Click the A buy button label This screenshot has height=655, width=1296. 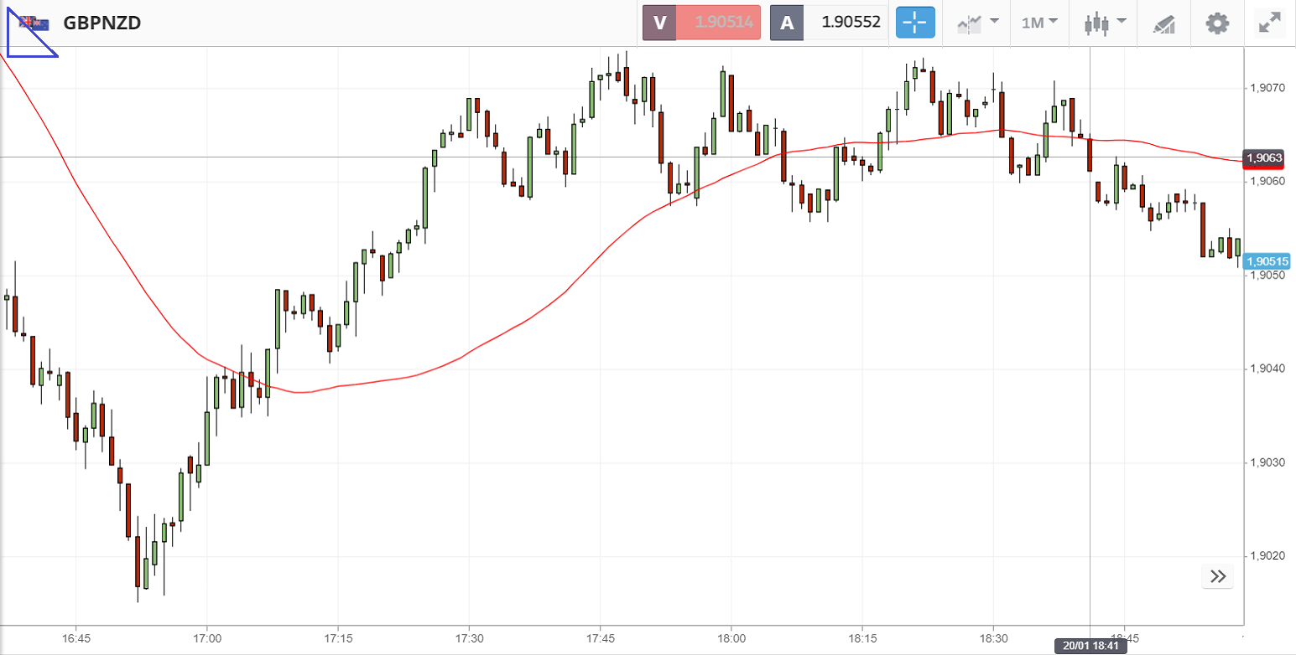787,23
